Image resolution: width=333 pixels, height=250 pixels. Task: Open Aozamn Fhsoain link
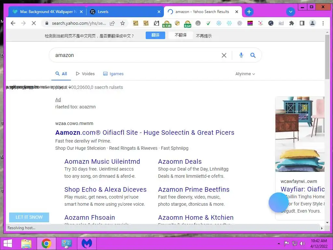coord(90,217)
